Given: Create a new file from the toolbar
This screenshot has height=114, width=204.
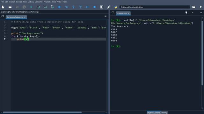Looking at the screenshot, I should (3, 7).
